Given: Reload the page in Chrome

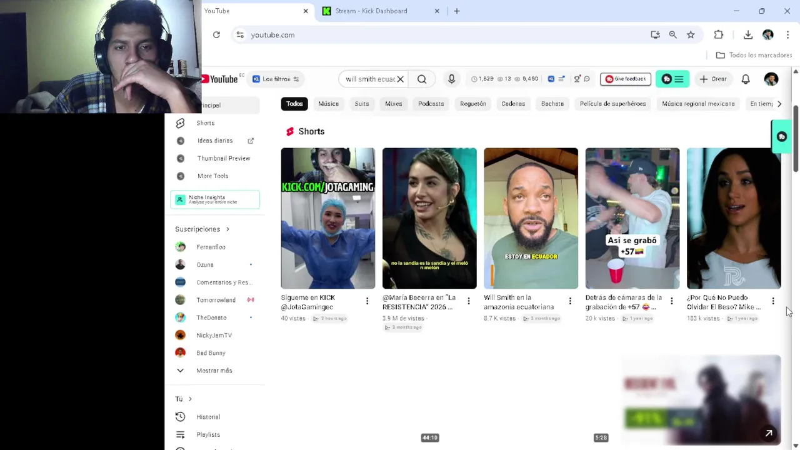Looking at the screenshot, I should pos(216,35).
